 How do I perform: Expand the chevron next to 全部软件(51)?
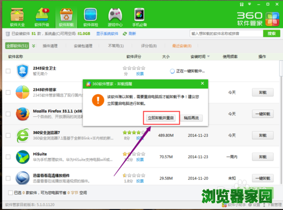point(33,46)
